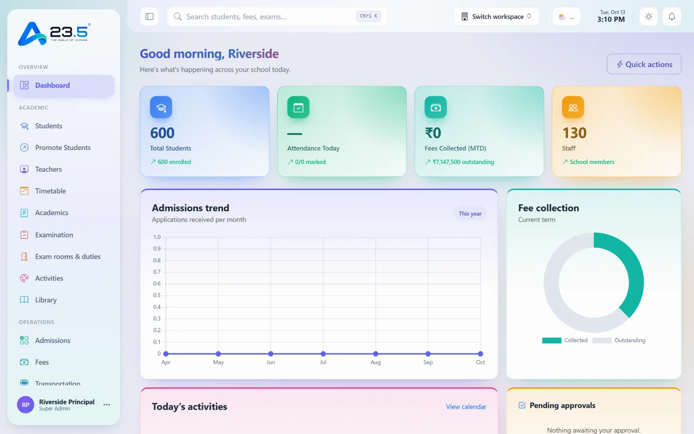Open the View calendar link

(466, 407)
